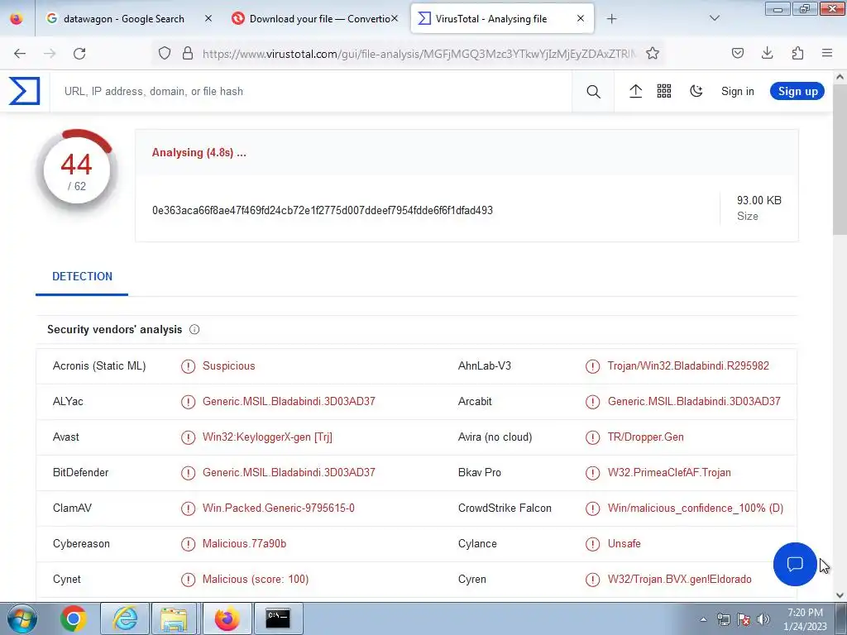Screen dimensions: 847x635
Task: Click the Firefox View icon in tab bar
Action: pos(17,19)
